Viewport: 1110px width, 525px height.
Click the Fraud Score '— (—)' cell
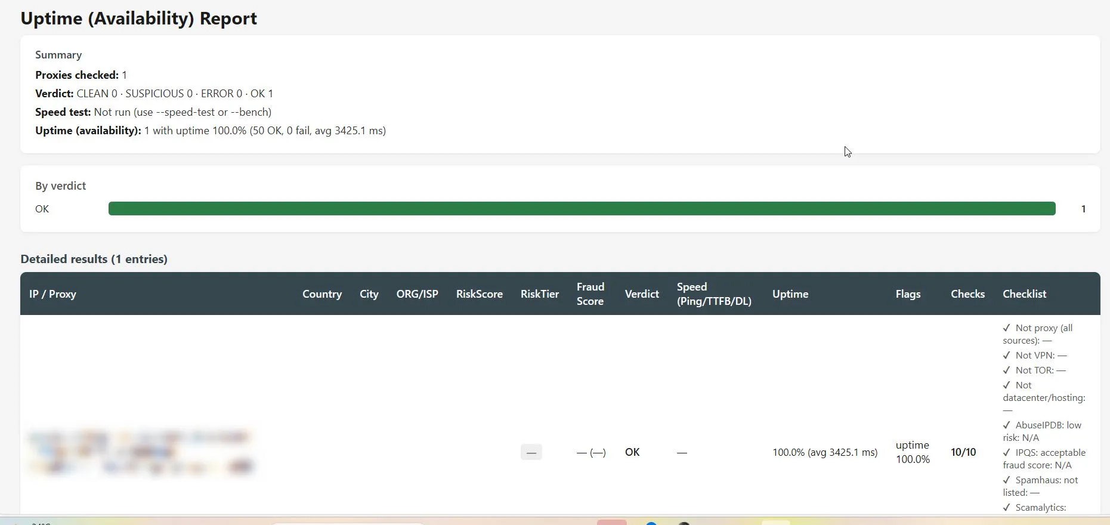591,453
